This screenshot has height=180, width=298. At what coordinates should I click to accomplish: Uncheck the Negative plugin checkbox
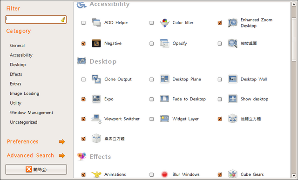point(83,43)
